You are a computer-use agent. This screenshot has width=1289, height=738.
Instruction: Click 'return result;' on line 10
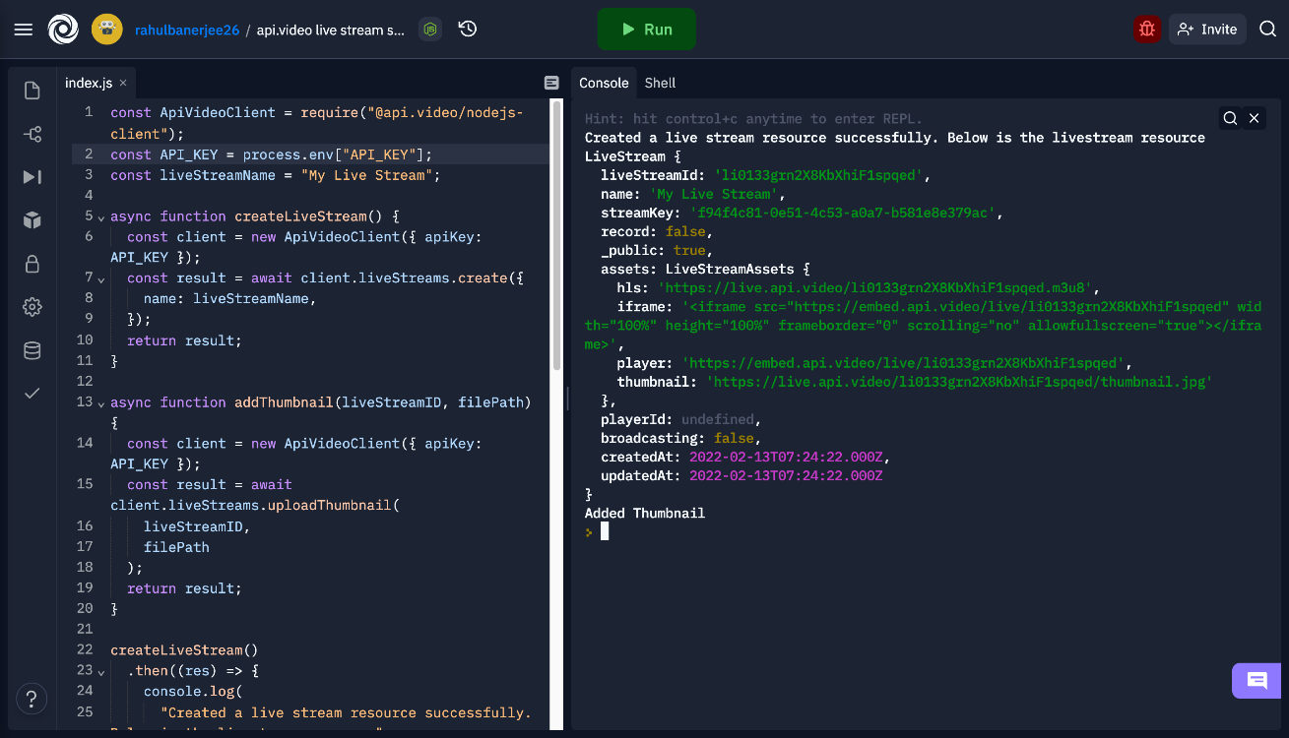[x=184, y=340]
